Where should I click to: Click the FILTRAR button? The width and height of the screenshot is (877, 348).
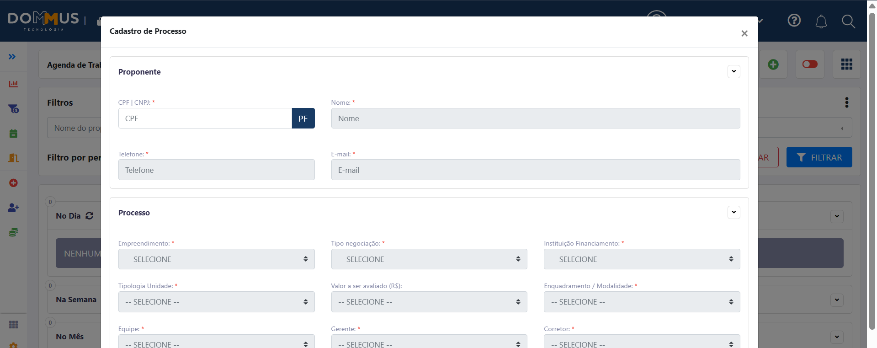pyautogui.click(x=819, y=157)
